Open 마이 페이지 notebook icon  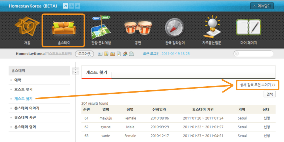coord(248,27)
